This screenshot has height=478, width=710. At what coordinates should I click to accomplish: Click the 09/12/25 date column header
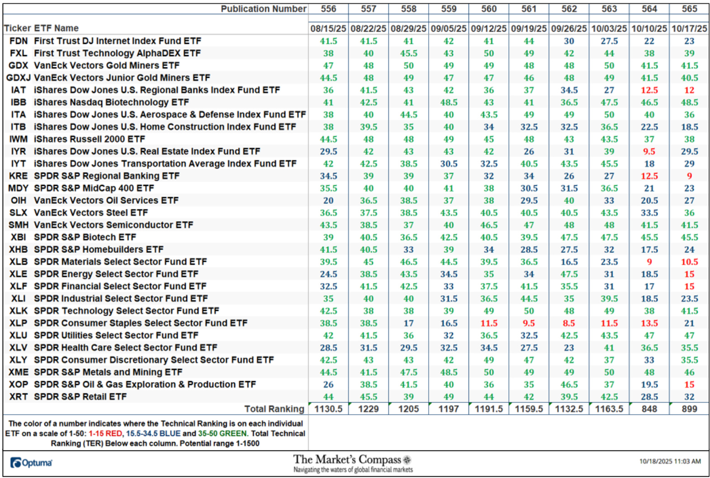[x=489, y=28]
